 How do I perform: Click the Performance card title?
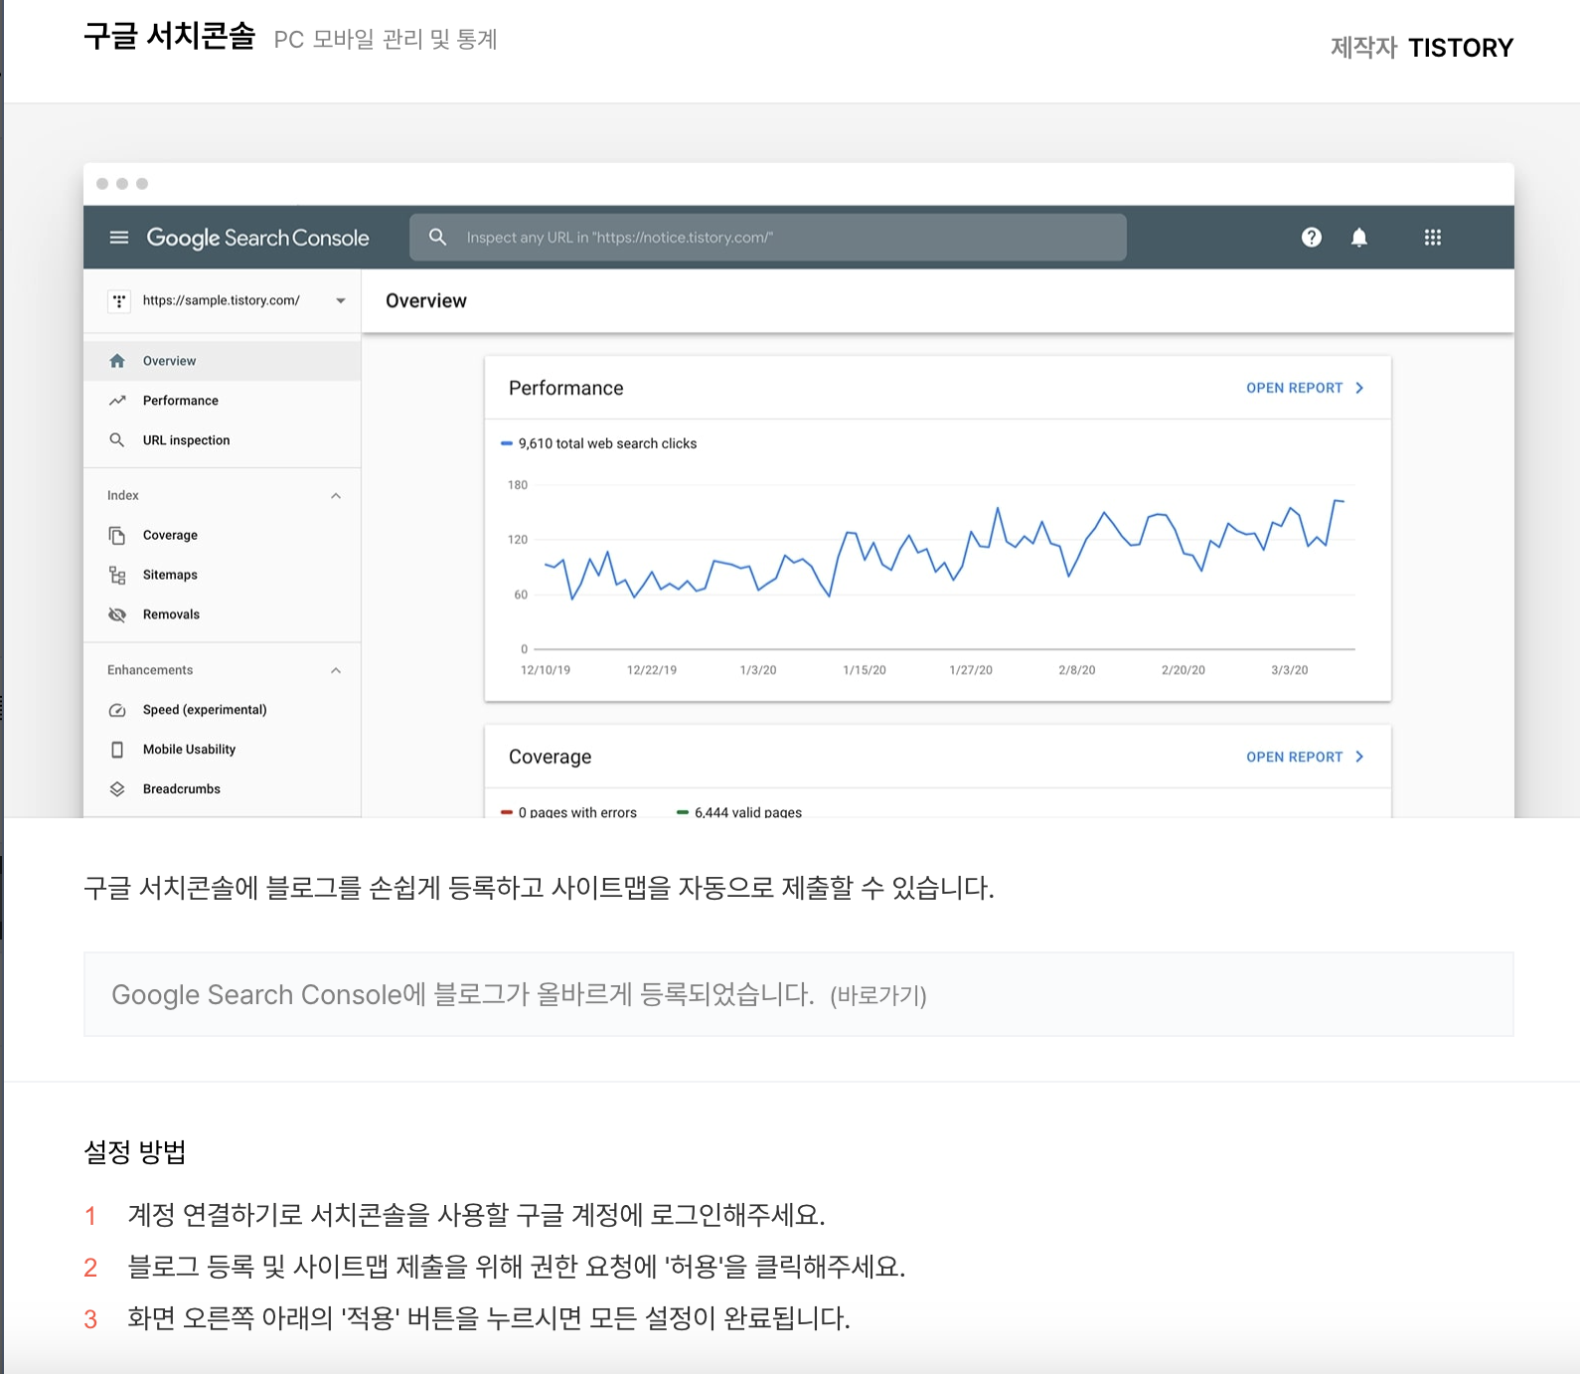[x=566, y=388]
